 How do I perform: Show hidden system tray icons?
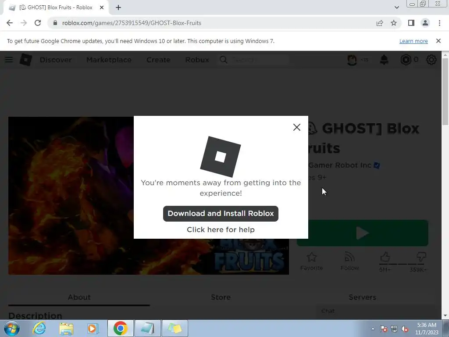pos(373,329)
